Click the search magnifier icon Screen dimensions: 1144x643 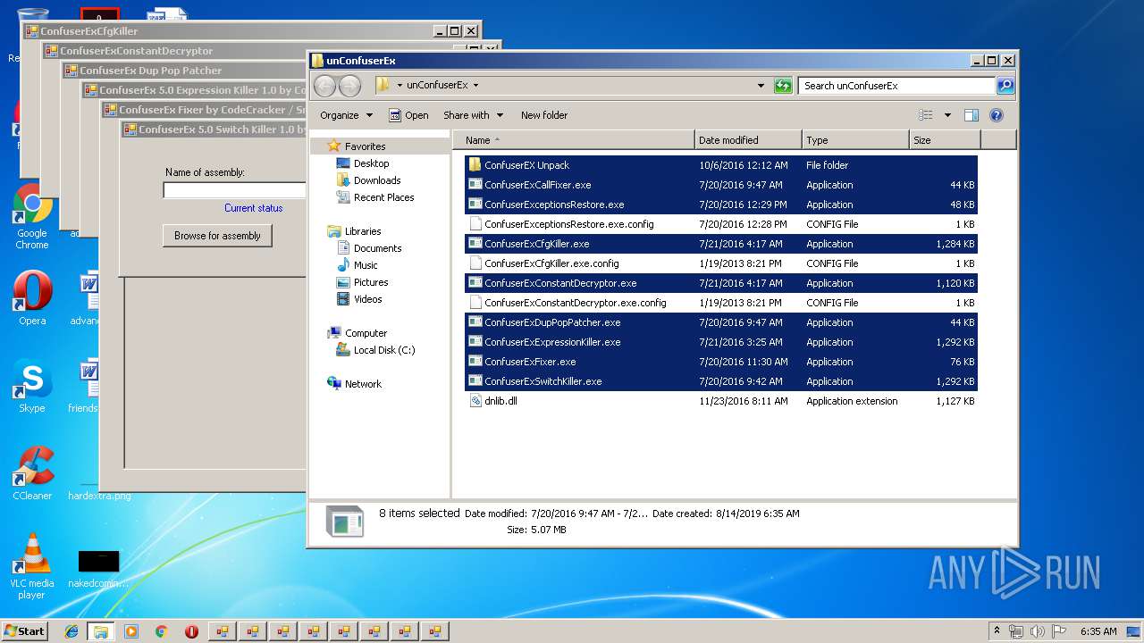coord(1005,86)
